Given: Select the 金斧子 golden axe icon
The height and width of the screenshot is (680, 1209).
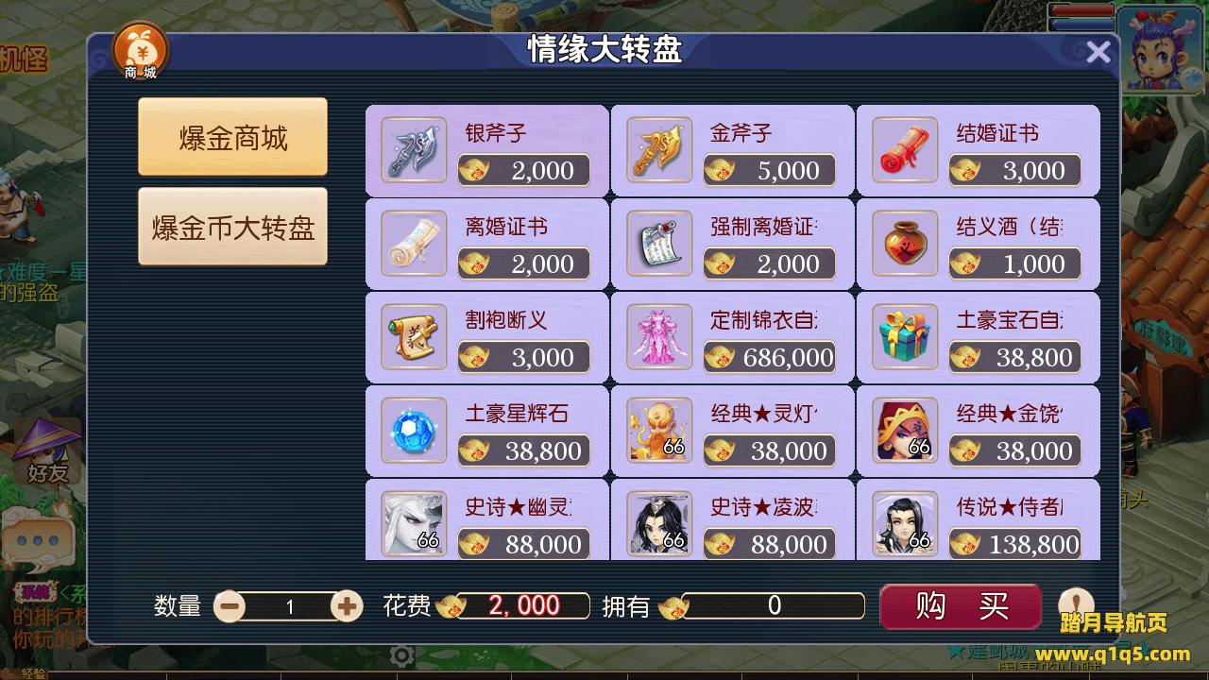Looking at the screenshot, I should point(659,150).
